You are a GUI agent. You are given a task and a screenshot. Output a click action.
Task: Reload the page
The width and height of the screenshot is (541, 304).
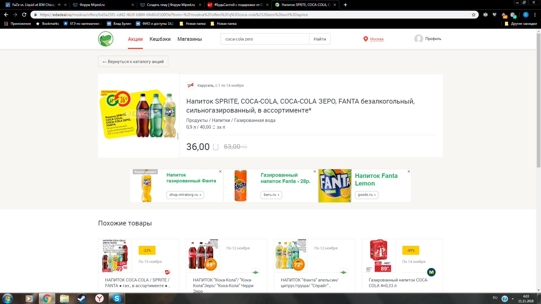click(24, 15)
